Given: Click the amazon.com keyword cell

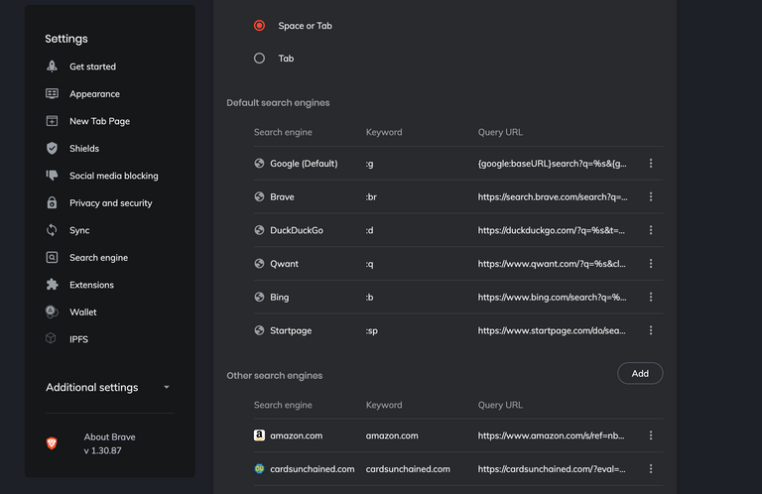Looking at the screenshot, I should click(392, 435).
